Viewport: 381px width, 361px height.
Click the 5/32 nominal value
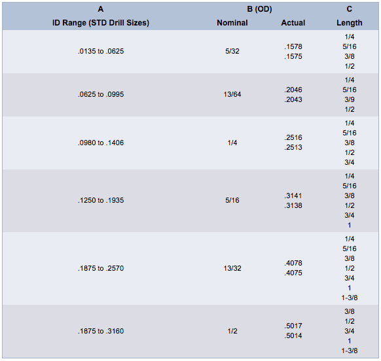click(232, 51)
